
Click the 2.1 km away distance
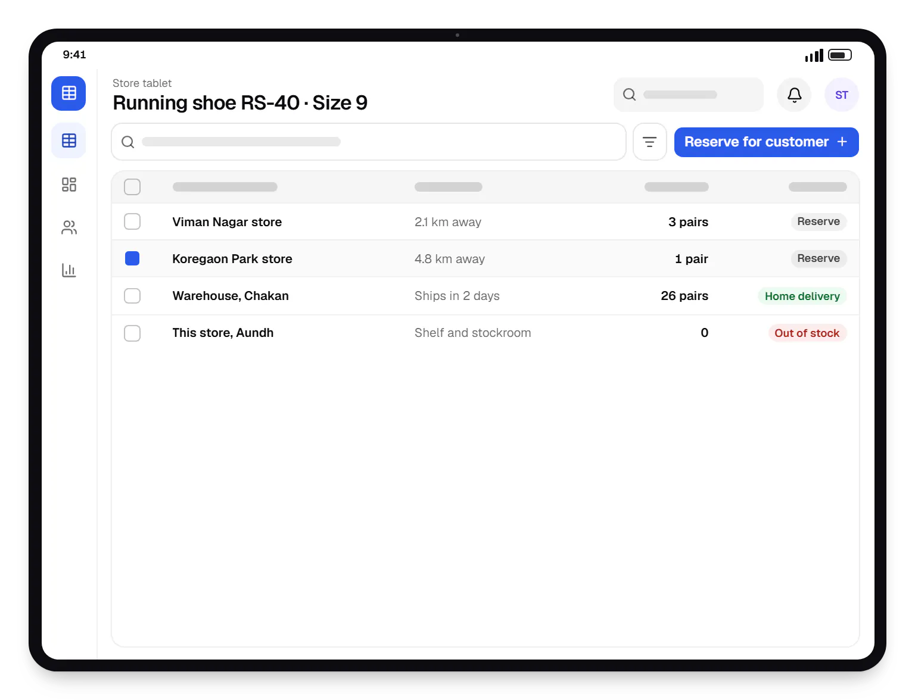[x=448, y=222]
